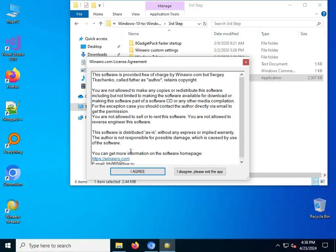Open Desktop in the navigation pane

pos(94,47)
